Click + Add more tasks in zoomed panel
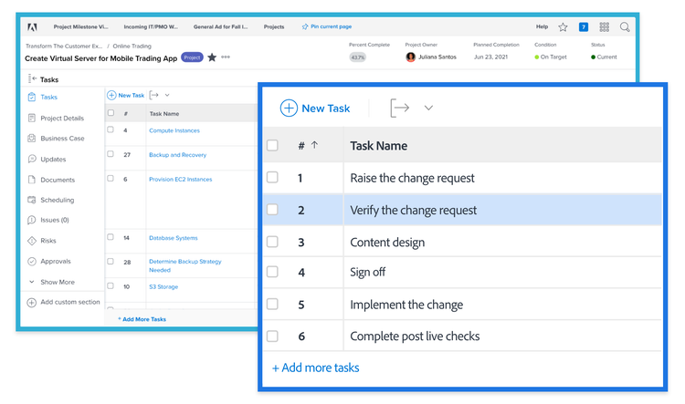 tap(315, 368)
